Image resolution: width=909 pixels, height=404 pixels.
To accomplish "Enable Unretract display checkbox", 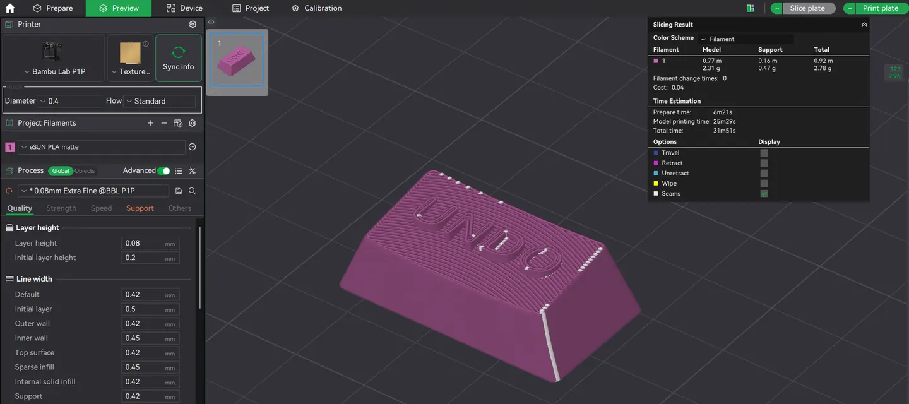I will click(x=764, y=173).
